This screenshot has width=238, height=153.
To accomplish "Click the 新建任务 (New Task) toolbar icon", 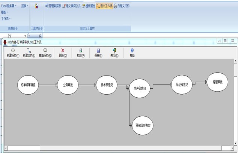I will click(x=13, y=50).
